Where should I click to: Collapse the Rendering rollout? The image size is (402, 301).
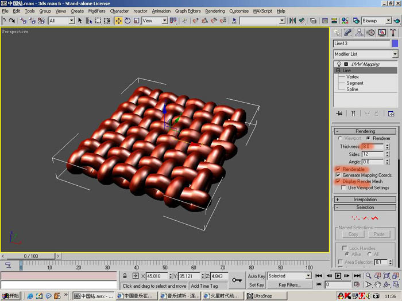click(x=365, y=131)
